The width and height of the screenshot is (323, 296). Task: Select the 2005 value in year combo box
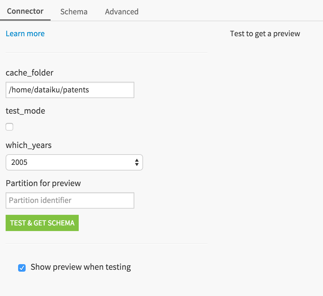[x=19, y=162]
